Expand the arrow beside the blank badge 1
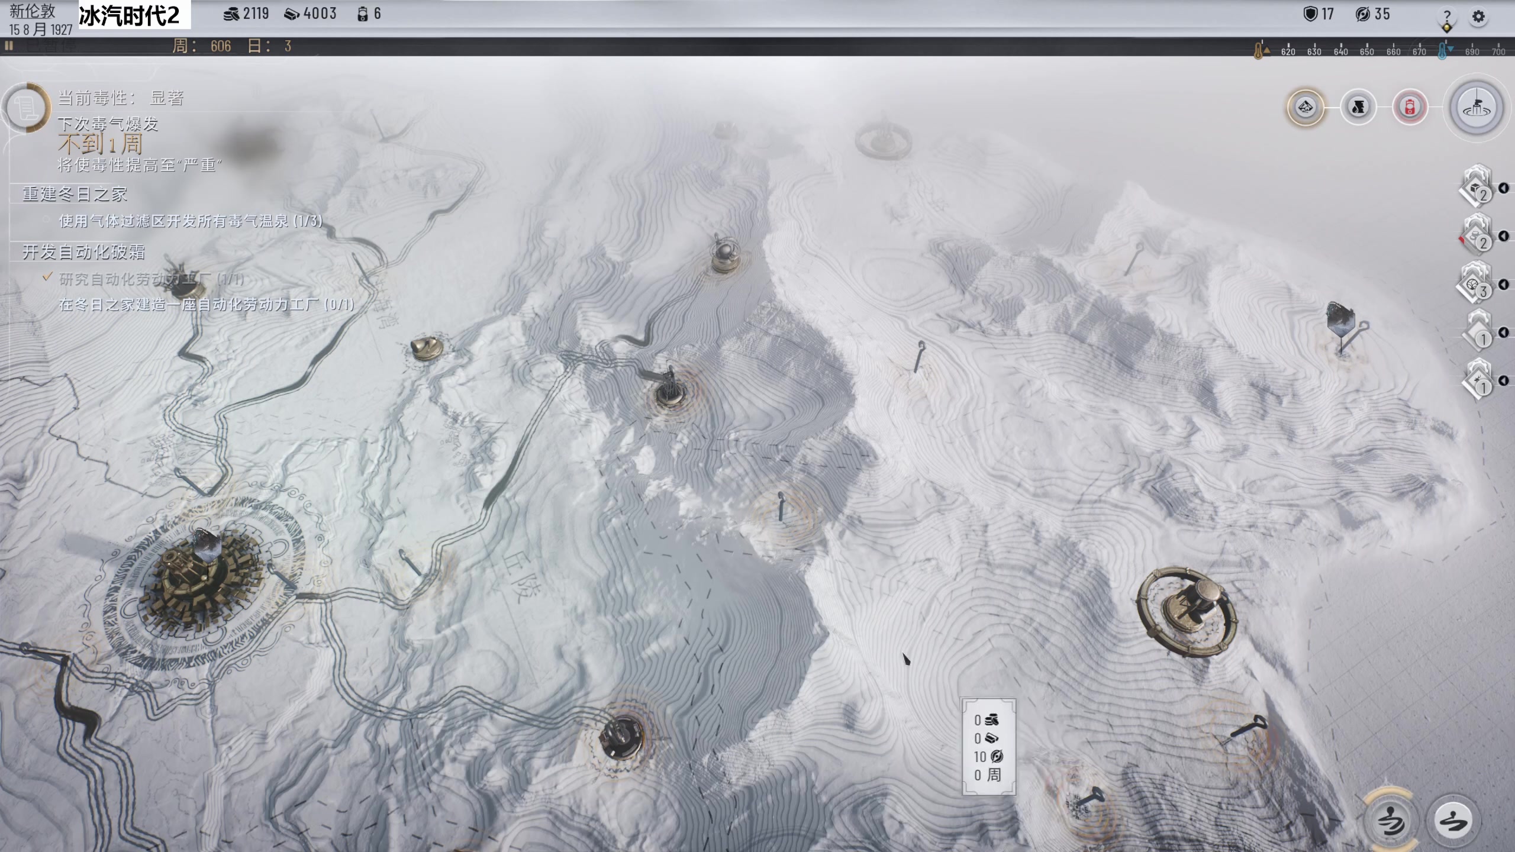This screenshot has width=1515, height=852. point(1504,333)
